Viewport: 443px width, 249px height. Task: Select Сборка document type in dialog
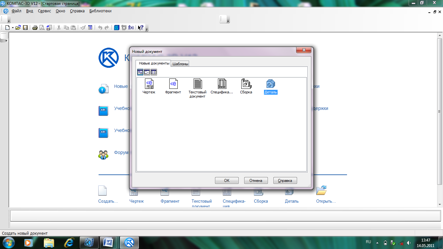click(246, 86)
